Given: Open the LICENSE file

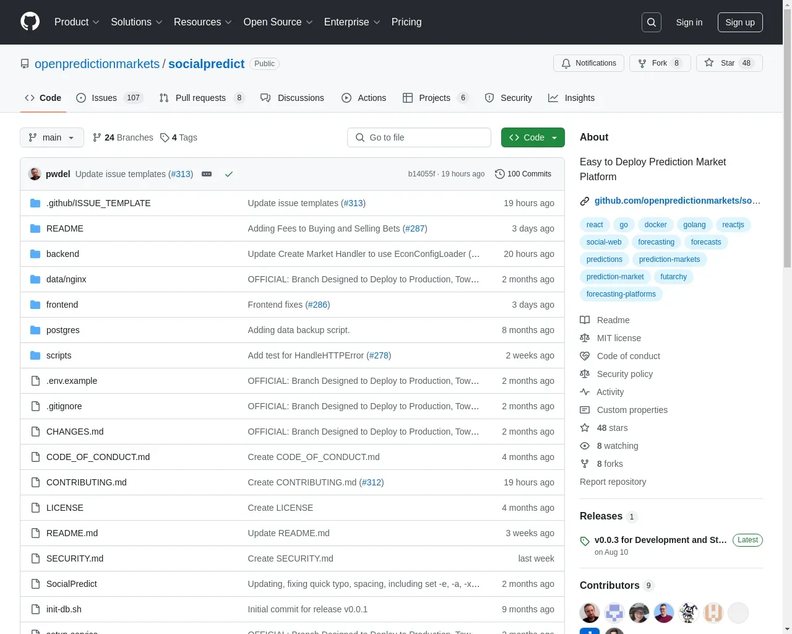Looking at the screenshot, I should point(64,508).
